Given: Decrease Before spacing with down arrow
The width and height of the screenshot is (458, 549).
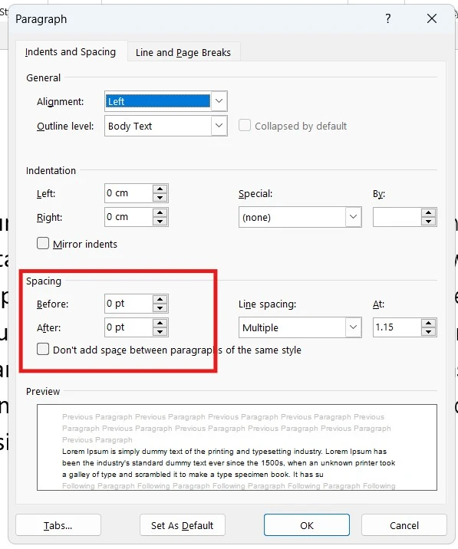Looking at the screenshot, I should tap(160, 308).
